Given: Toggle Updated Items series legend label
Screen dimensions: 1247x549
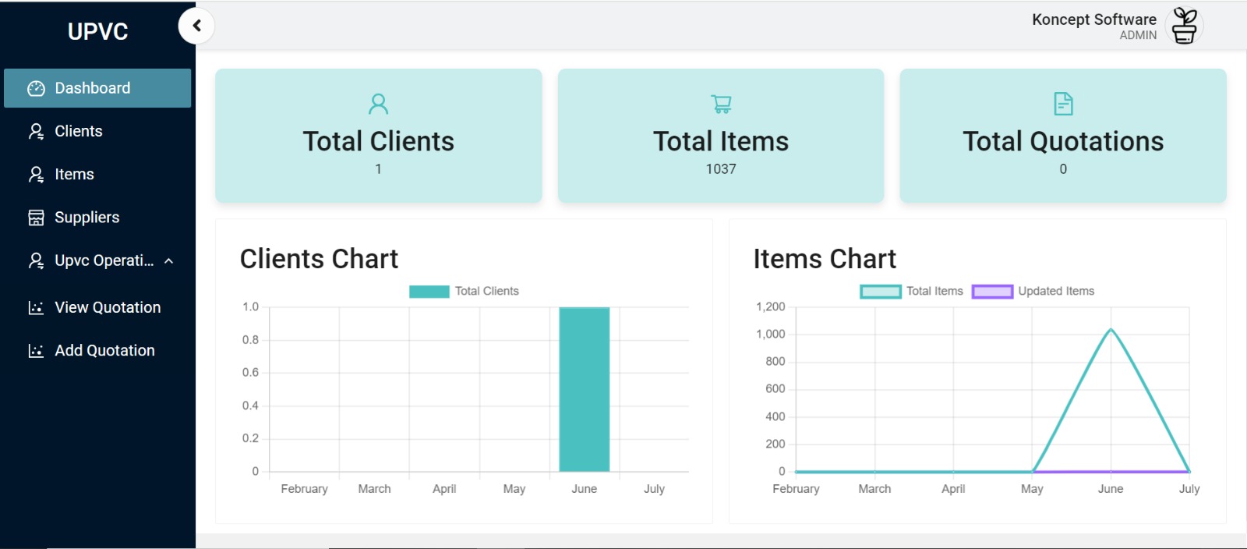Looking at the screenshot, I should (1056, 291).
